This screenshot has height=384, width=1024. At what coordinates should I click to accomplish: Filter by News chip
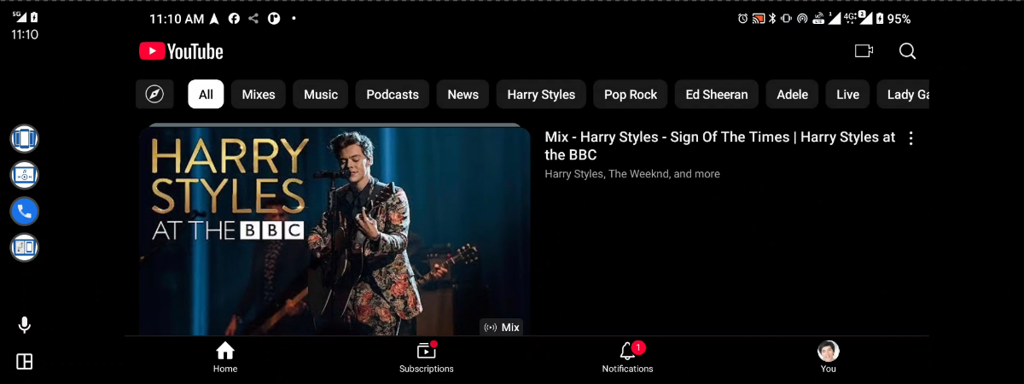coord(463,94)
